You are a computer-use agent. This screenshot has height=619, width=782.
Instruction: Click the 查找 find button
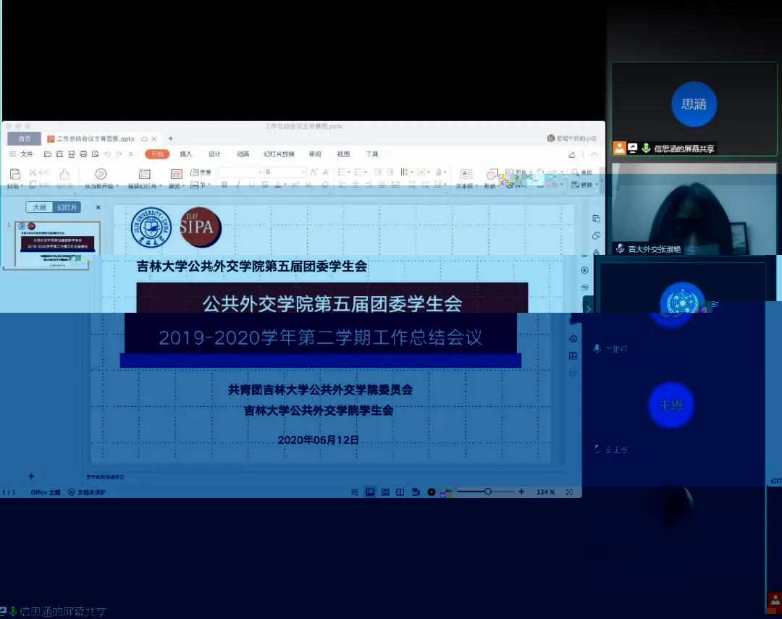click(x=582, y=172)
